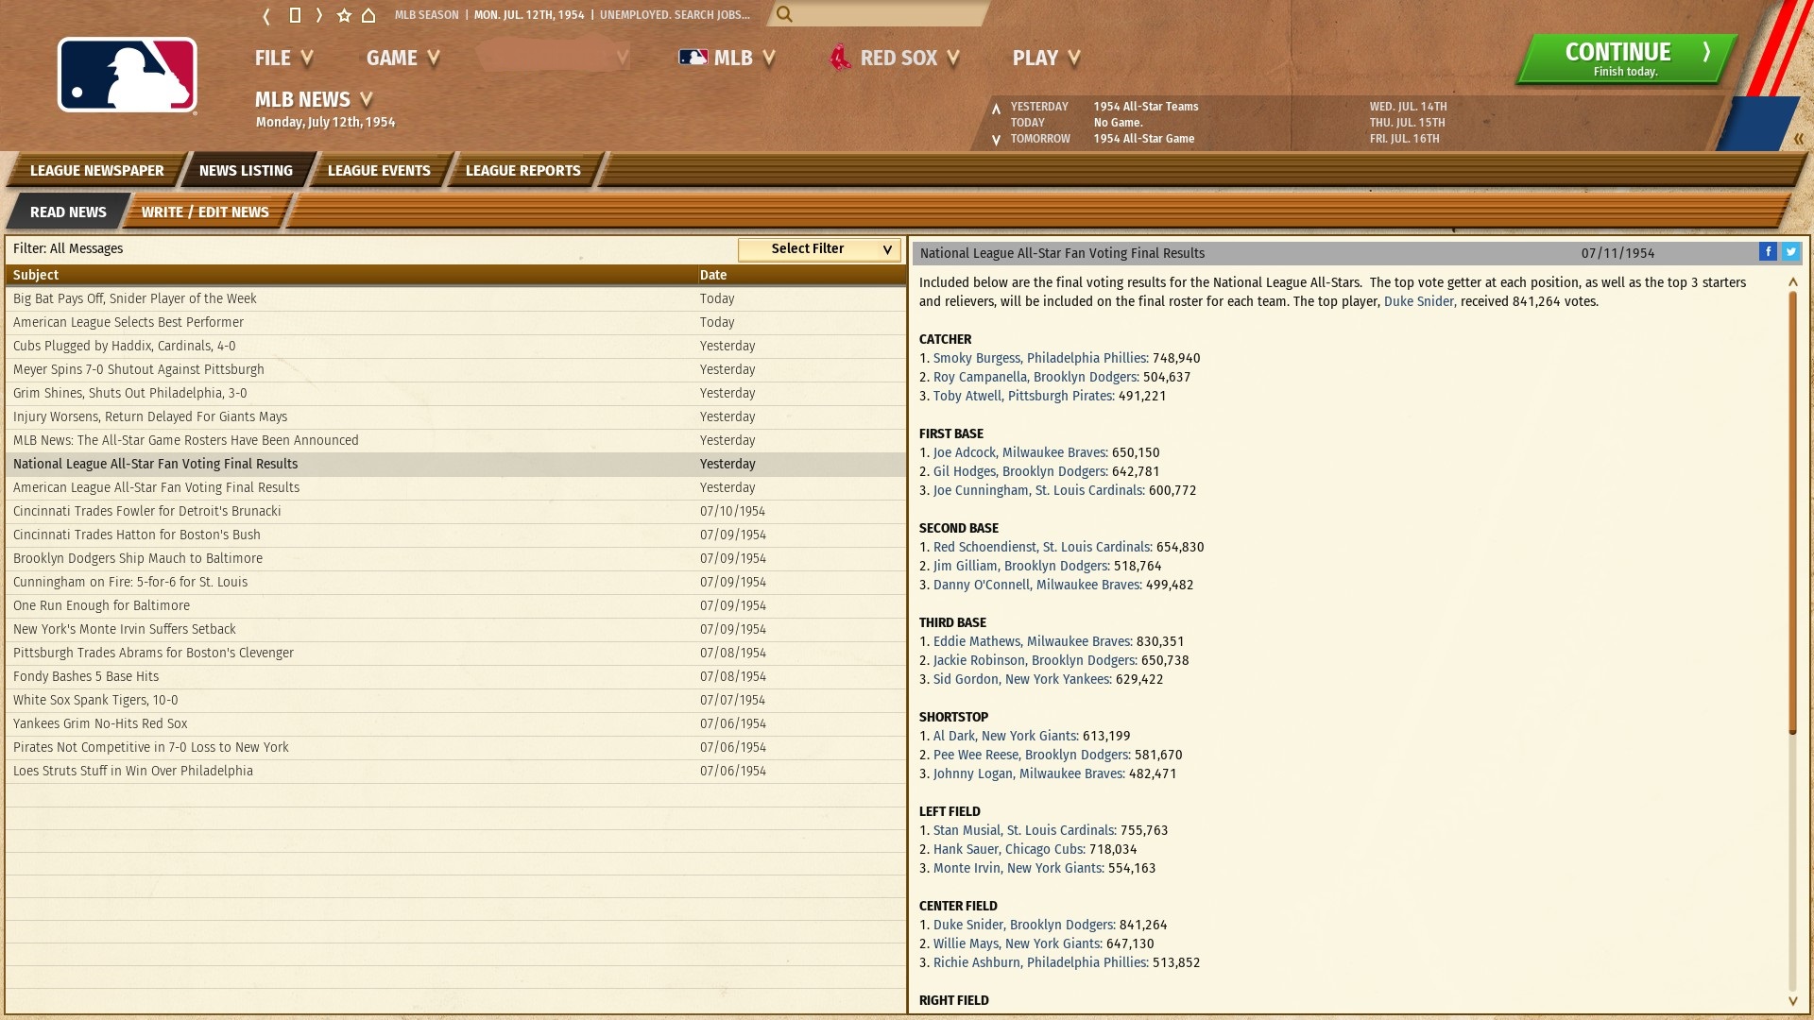This screenshot has height=1020, width=1814.
Task: Open the PLAY menu
Action: coord(1046,58)
